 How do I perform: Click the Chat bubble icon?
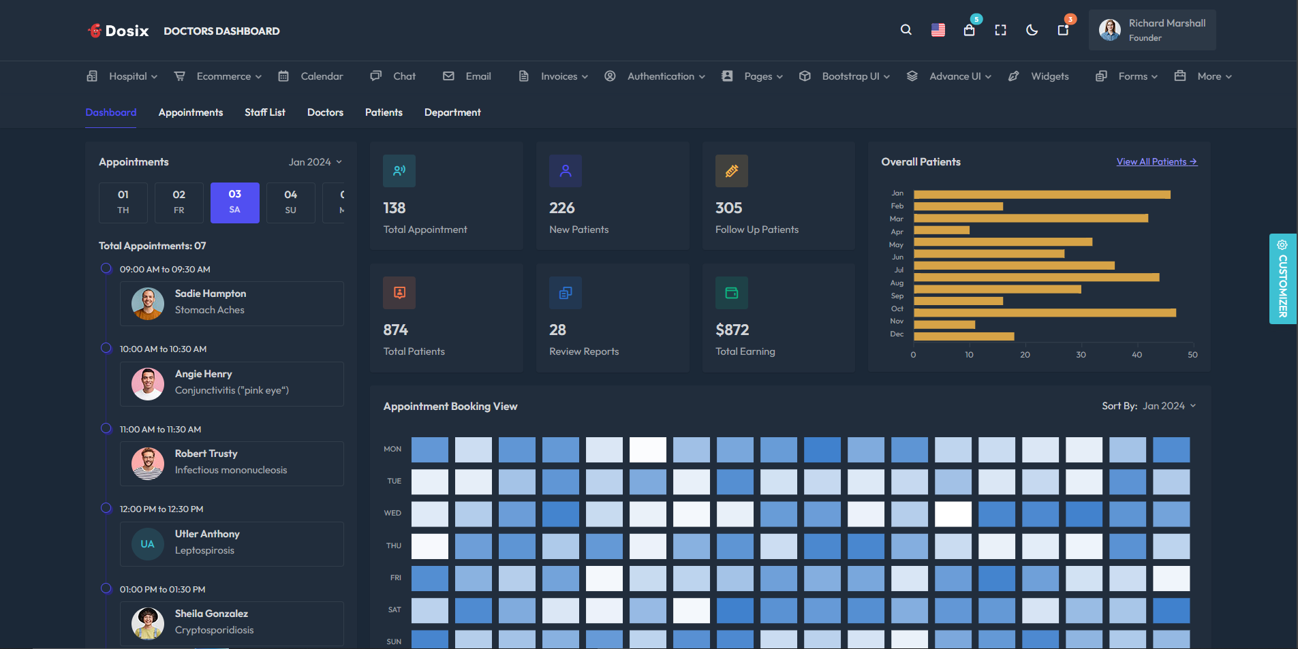point(375,76)
